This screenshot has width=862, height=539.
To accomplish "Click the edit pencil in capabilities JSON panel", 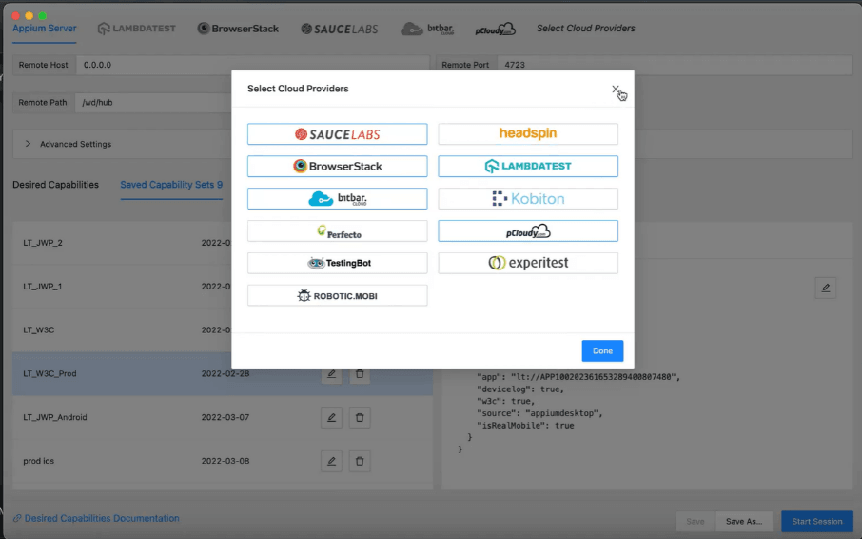I will point(825,288).
